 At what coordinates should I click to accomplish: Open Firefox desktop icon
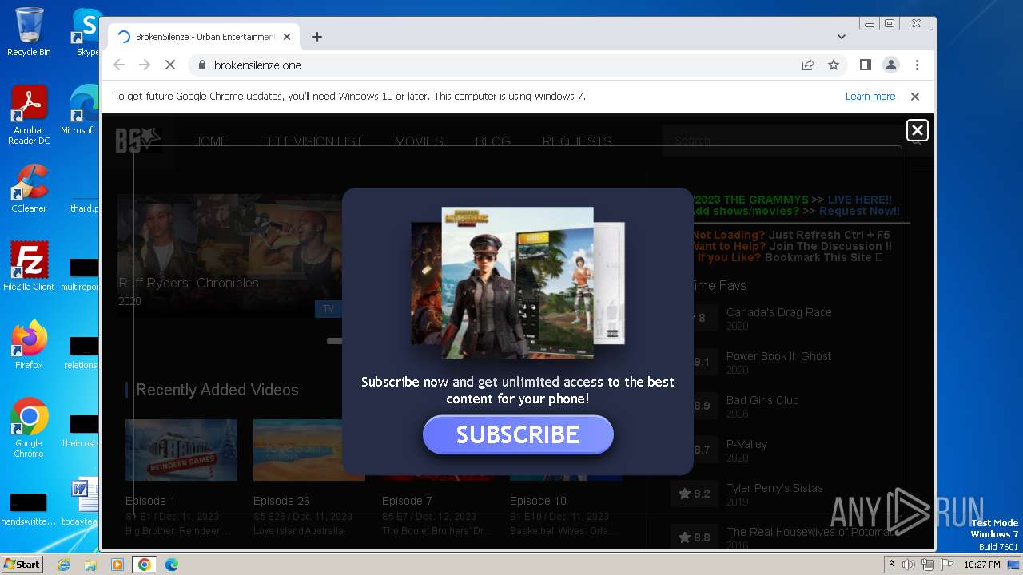[x=29, y=345]
